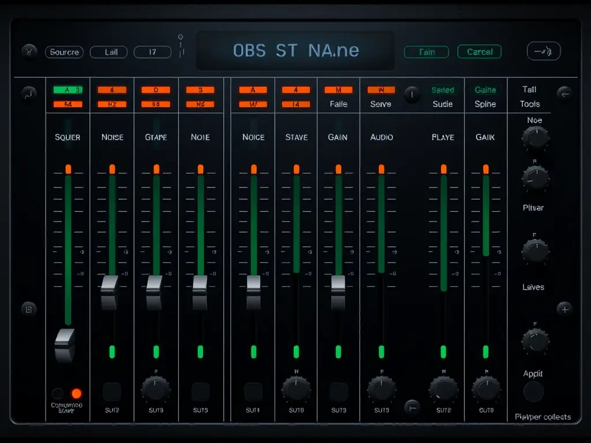591x443 pixels.
Task: Click the GTAPE channel fader handle
Action: (x=154, y=292)
